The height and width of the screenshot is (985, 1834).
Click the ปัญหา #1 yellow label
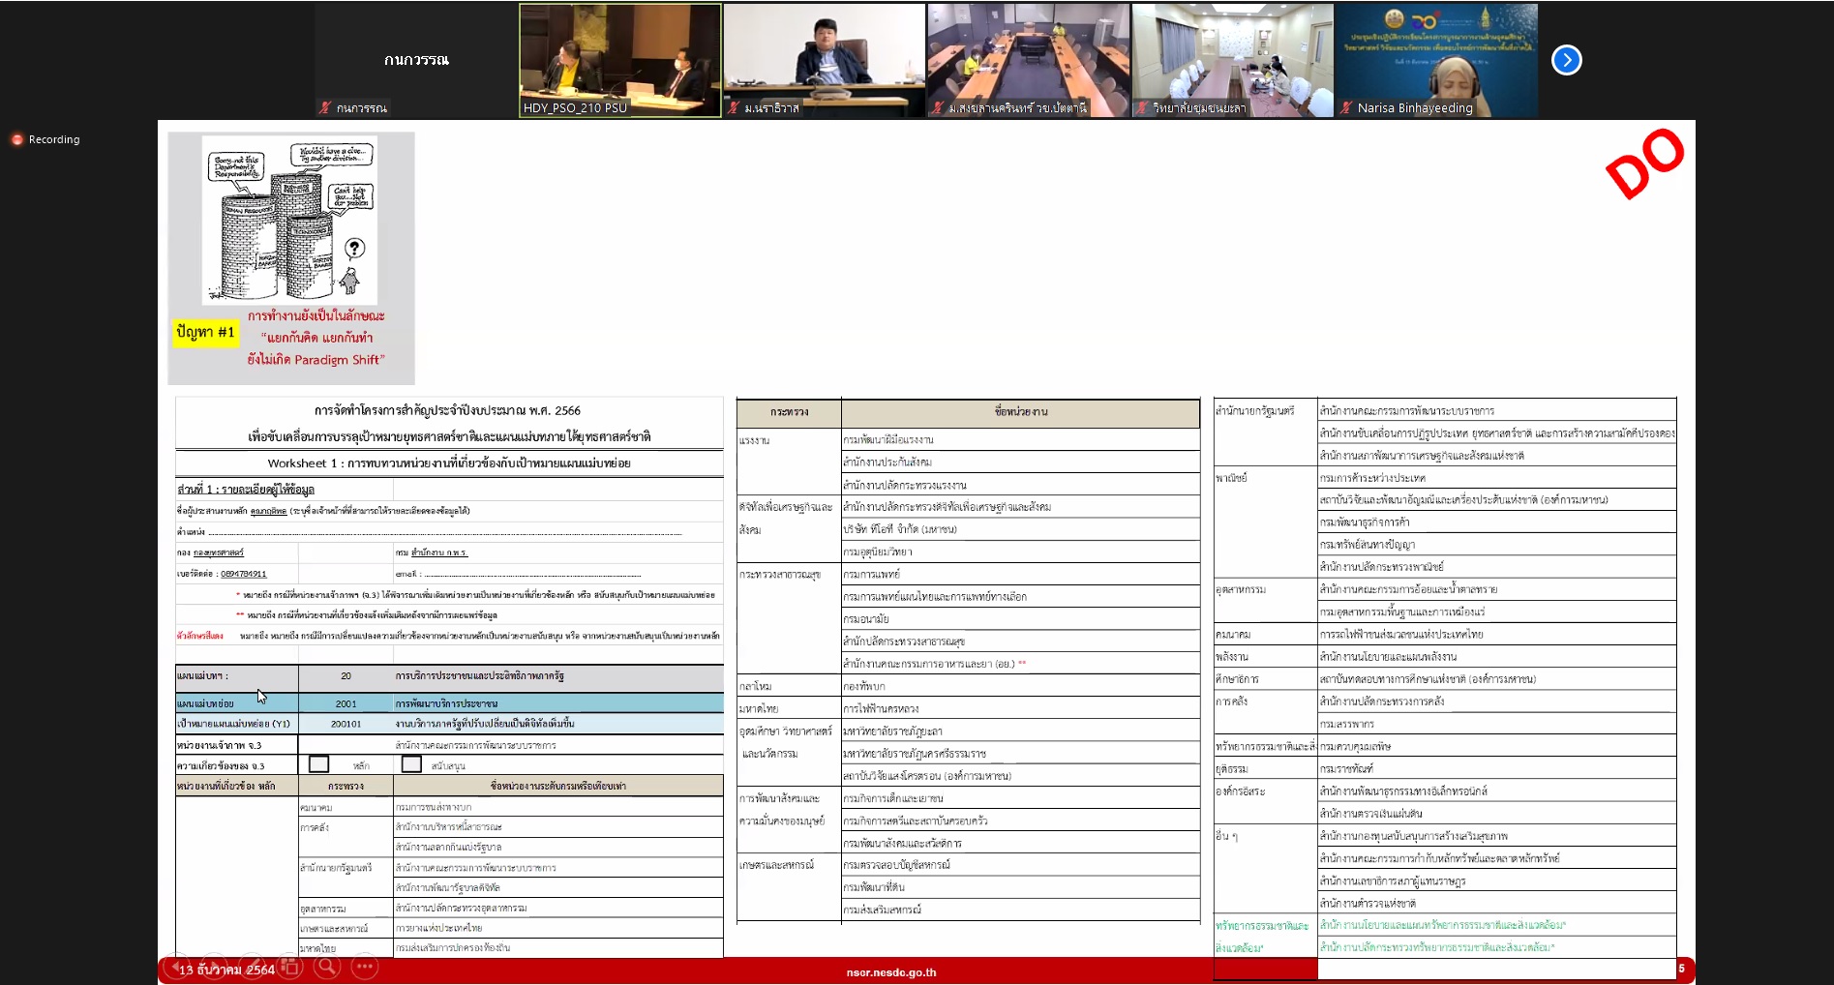(x=205, y=332)
